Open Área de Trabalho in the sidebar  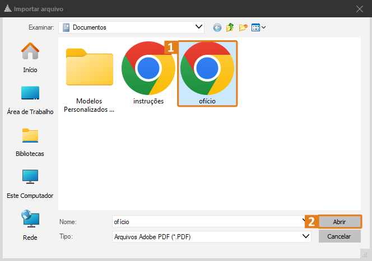click(x=30, y=100)
